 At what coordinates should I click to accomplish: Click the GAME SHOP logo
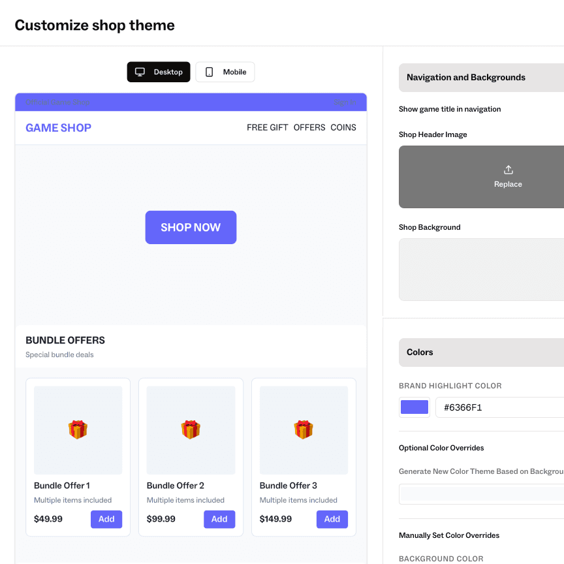tap(58, 127)
